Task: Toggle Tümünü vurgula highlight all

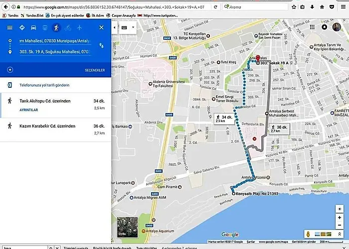Action: click(x=76, y=248)
